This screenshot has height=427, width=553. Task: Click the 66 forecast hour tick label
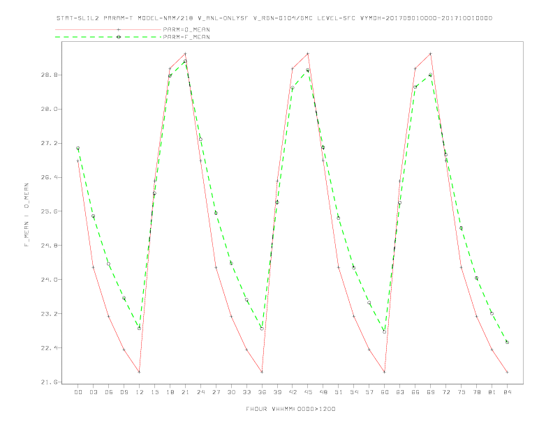pos(415,392)
